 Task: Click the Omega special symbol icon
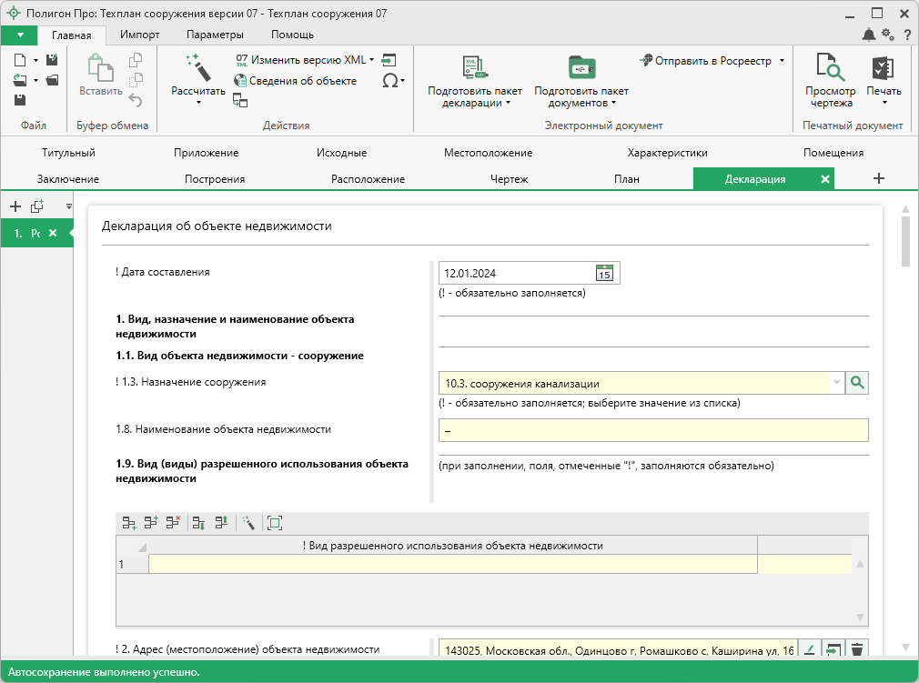coord(390,80)
